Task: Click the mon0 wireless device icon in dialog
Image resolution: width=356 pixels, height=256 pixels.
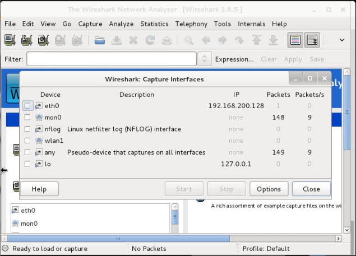Action: 39,117
